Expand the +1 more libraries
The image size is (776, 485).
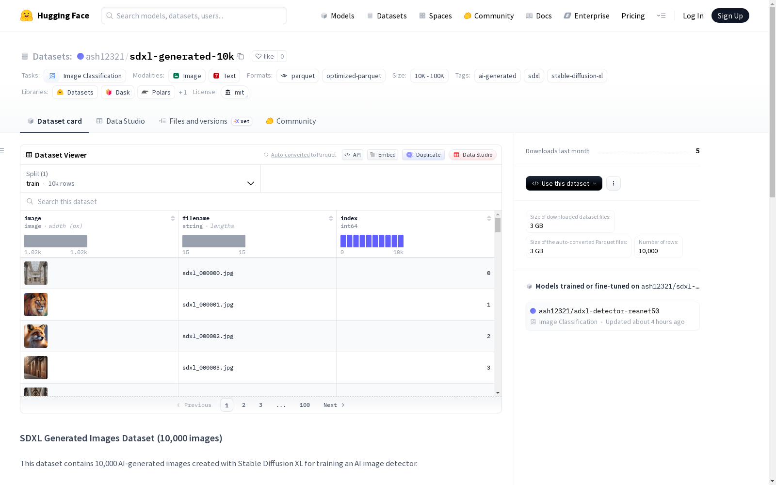pyautogui.click(x=183, y=92)
